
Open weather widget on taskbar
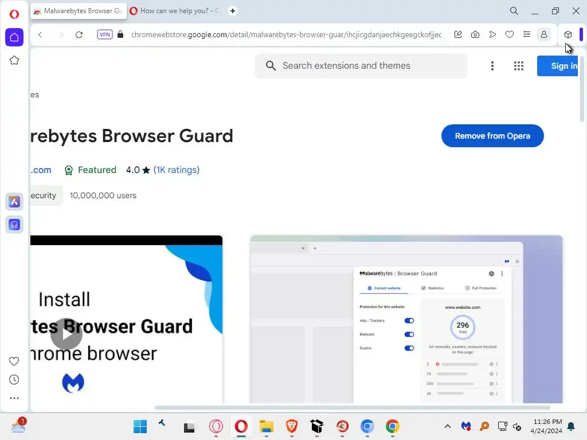[18, 426]
